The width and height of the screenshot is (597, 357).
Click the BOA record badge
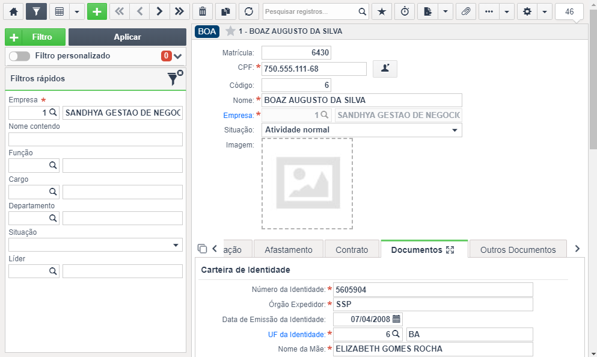(207, 31)
